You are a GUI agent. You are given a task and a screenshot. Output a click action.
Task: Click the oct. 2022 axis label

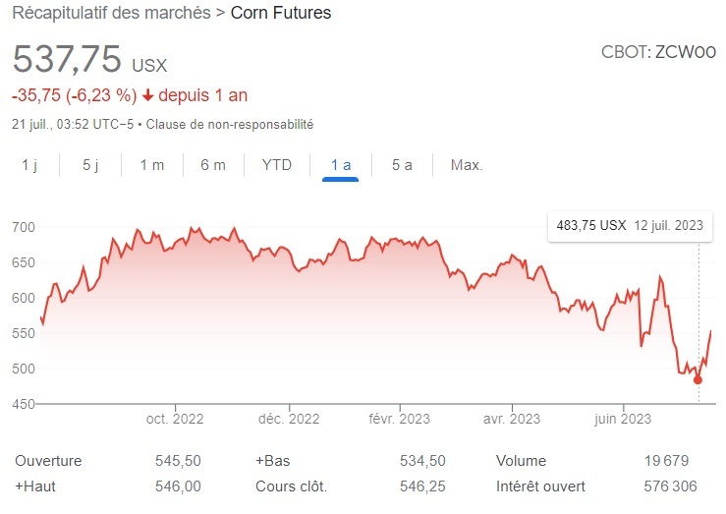pyautogui.click(x=175, y=420)
